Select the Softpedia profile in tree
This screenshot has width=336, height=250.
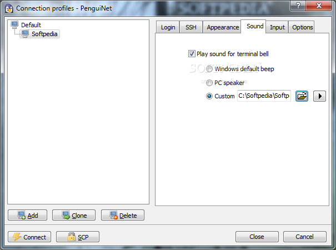[40, 34]
